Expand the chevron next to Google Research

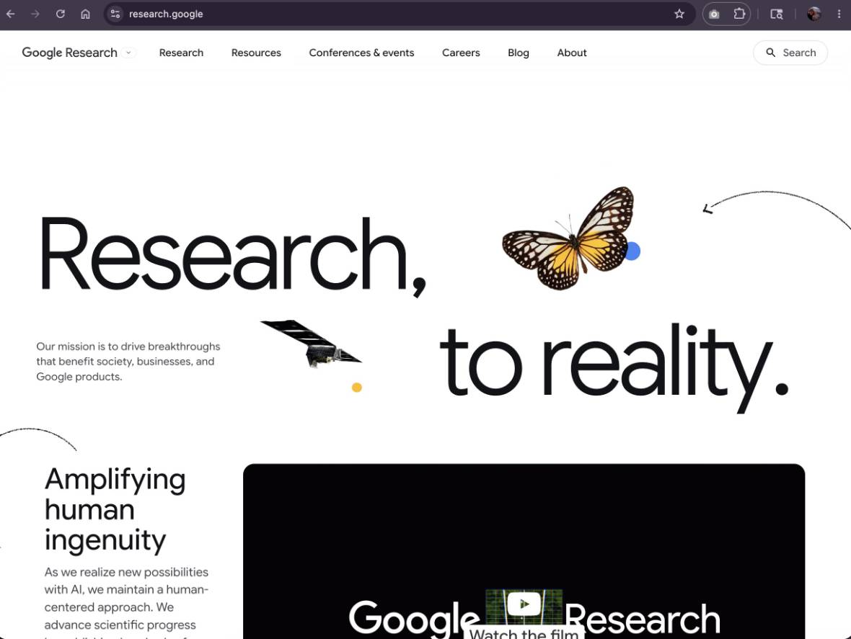click(128, 53)
